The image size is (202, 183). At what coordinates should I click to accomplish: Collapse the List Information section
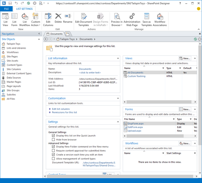click(x=118, y=58)
